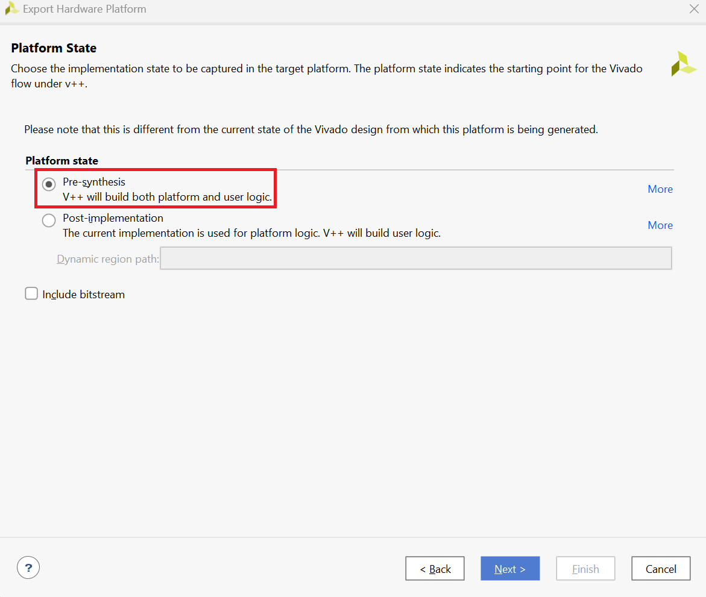706x597 pixels.
Task: Open More link for Pre-synthesis
Action: pos(660,189)
